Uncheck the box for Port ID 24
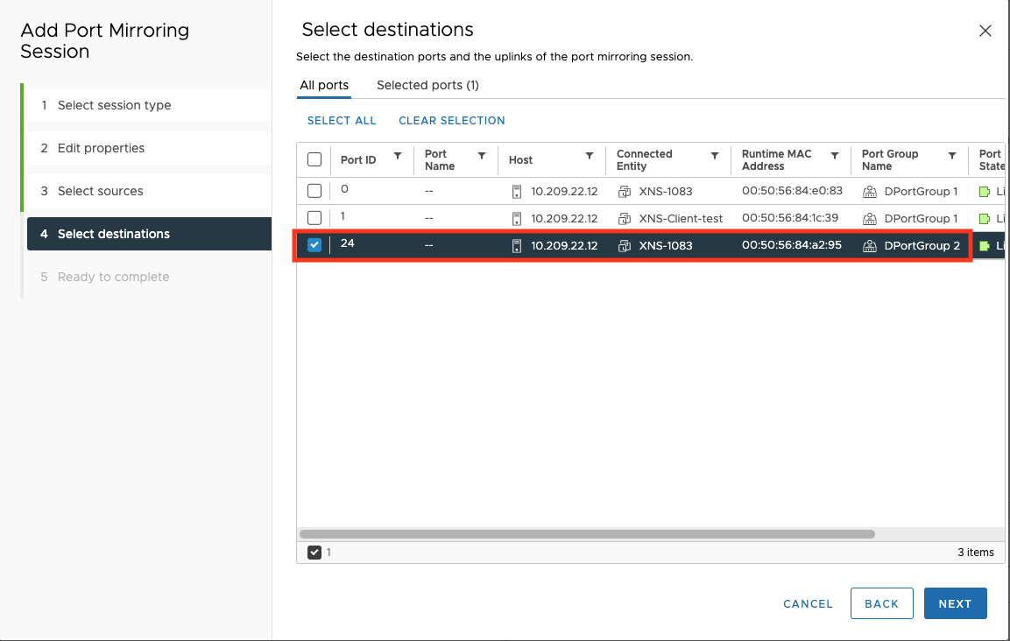This screenshot has width=1010, height=641. coord(314,245)
